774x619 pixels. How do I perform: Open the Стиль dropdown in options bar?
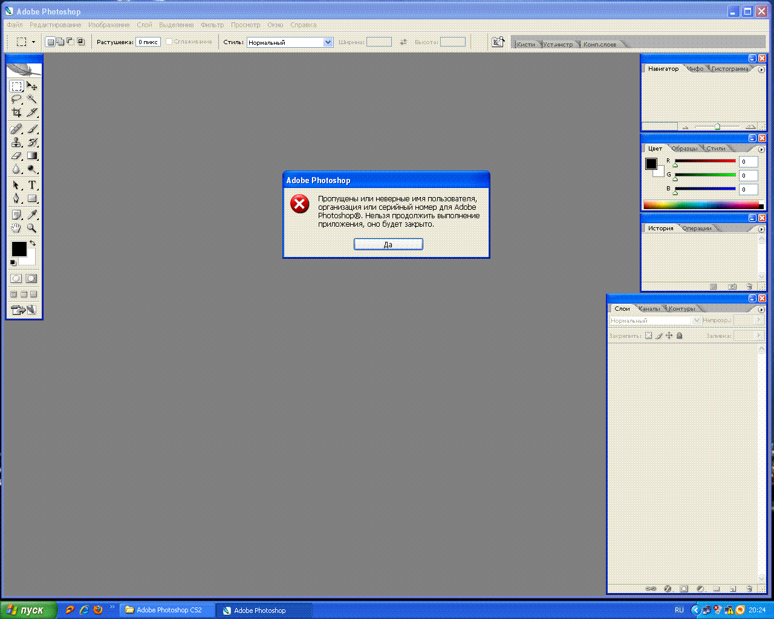click(x=328, y=42)
